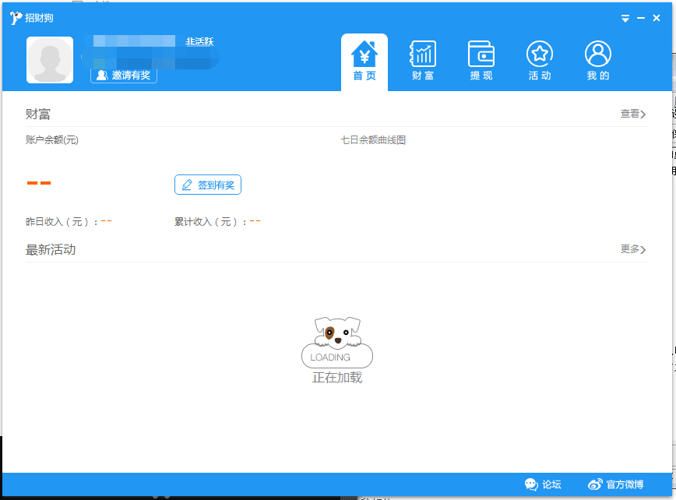
Task: Click the 签到有奖 sign-in button
Action: pyautogui.click(x=208, y=184)
